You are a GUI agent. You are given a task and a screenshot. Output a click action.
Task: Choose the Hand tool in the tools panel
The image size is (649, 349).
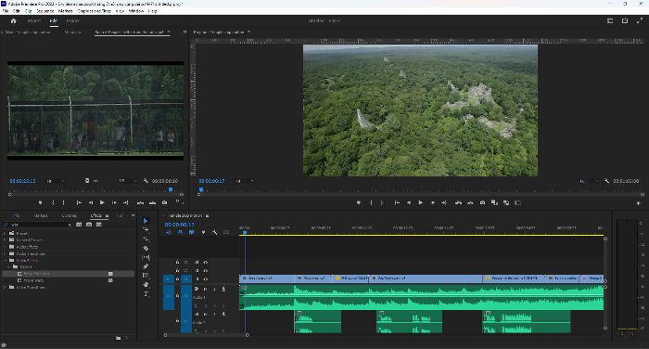click(146, 285)
